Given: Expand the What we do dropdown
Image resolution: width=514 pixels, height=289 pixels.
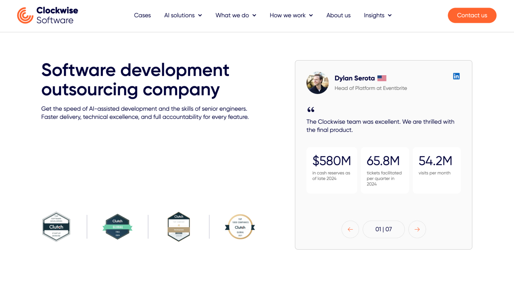Looking at the screenshot, I should coord(236,15).
